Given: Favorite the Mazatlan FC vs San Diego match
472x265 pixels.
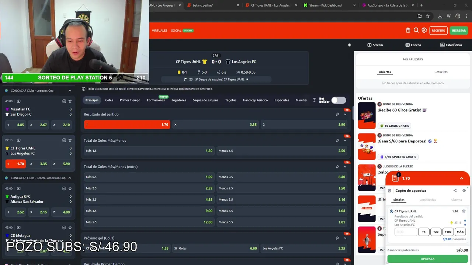Looking at the screenshot, I should tap(70, 101).
